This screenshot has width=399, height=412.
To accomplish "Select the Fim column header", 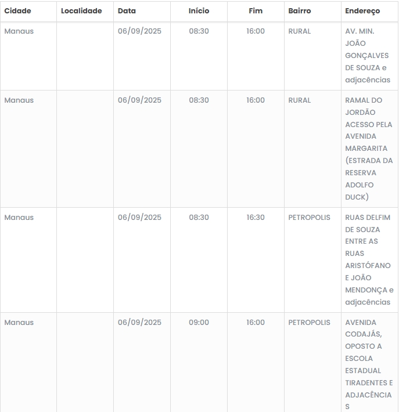I will point(256,11).
